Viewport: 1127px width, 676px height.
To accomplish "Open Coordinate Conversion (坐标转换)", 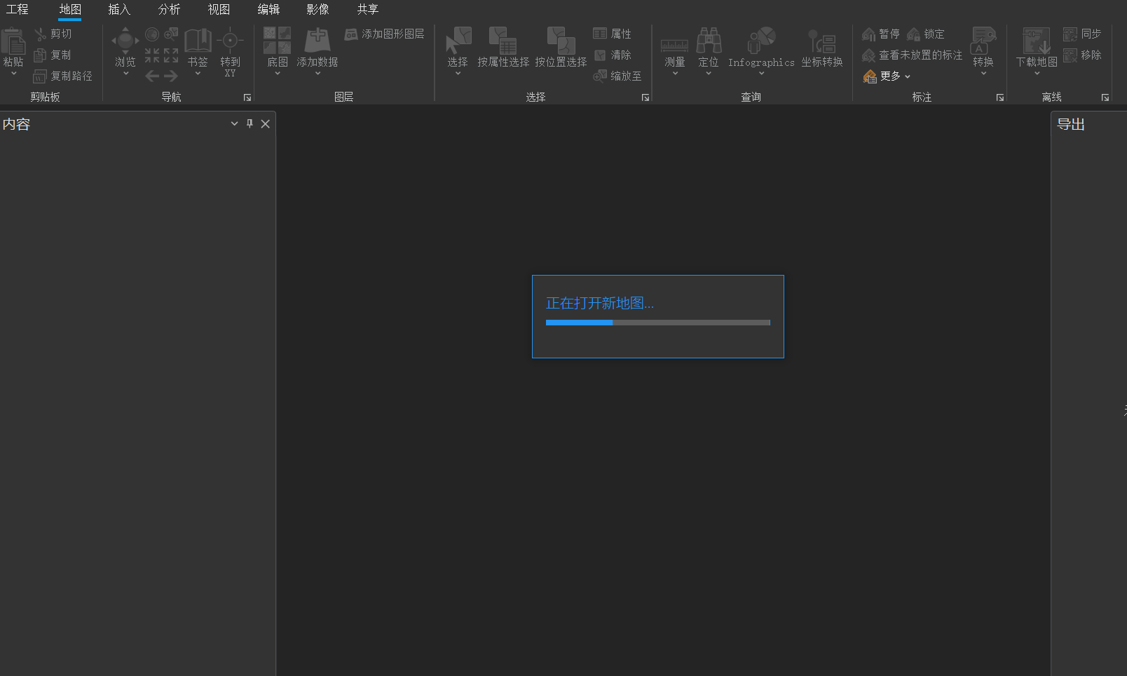I will point(822,48).
